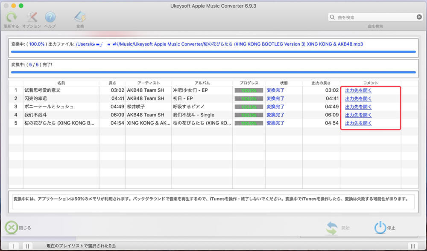Screen dimensions: 427x251
Task: Sort by the アーティスト column header
Action: [149, 83]
